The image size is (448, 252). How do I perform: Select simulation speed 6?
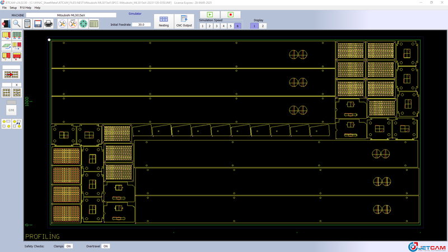[237, 26]
